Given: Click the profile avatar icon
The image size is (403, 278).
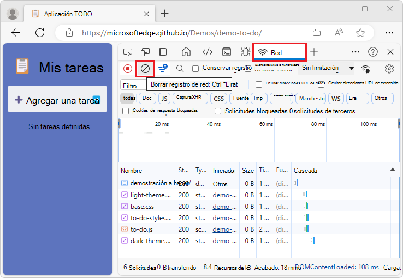Looking at the screenshot, I should (x=13, y=14).
